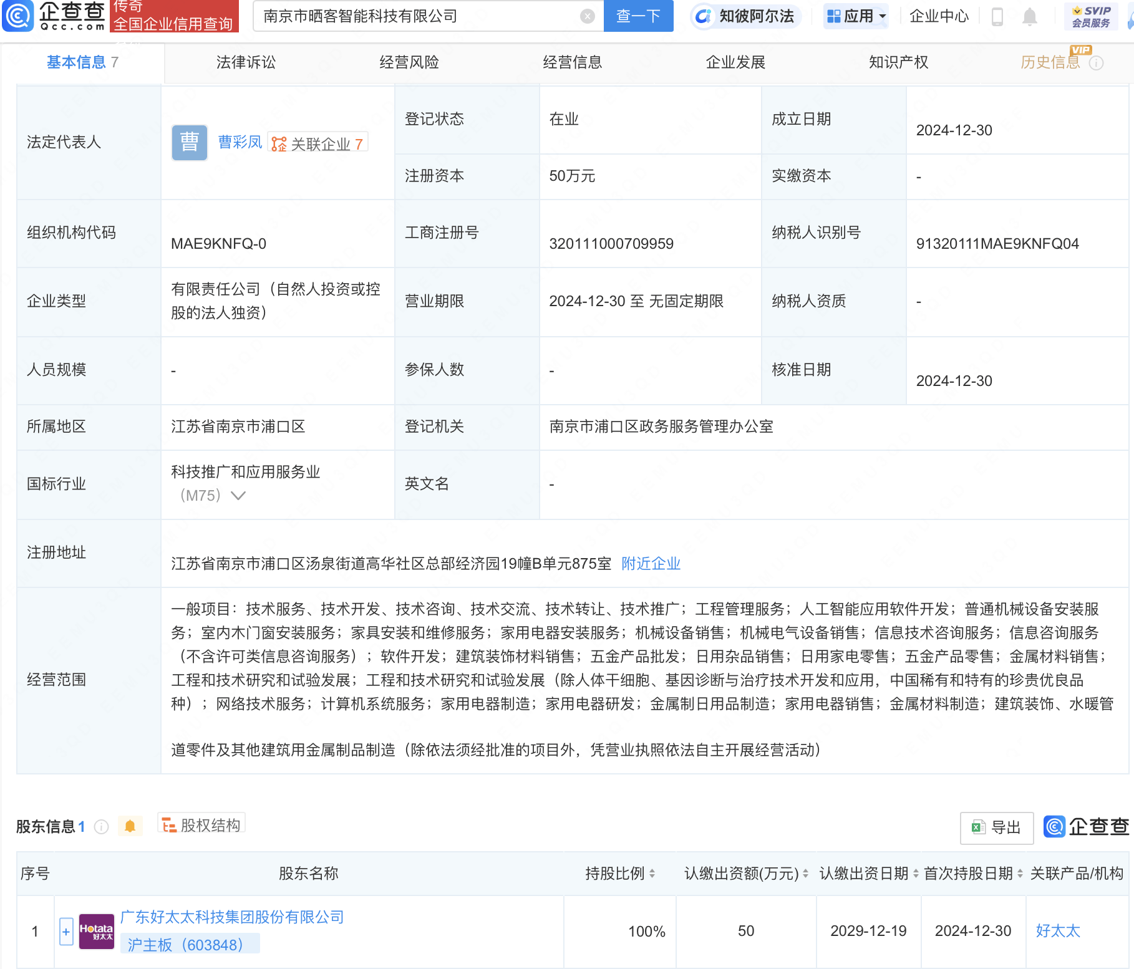Clear the company search box text
The height and width of the screenshot is (969, 1134).
tap(587, 16)
